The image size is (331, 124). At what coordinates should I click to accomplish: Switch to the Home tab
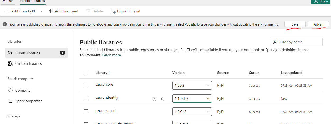tap(8, 1)
